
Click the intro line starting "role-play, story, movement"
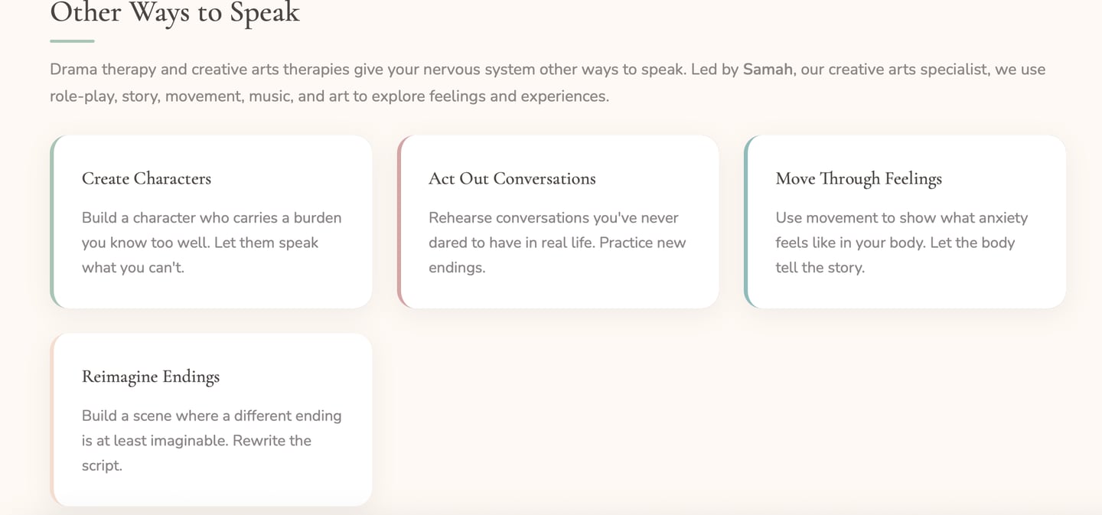point(329,96)
